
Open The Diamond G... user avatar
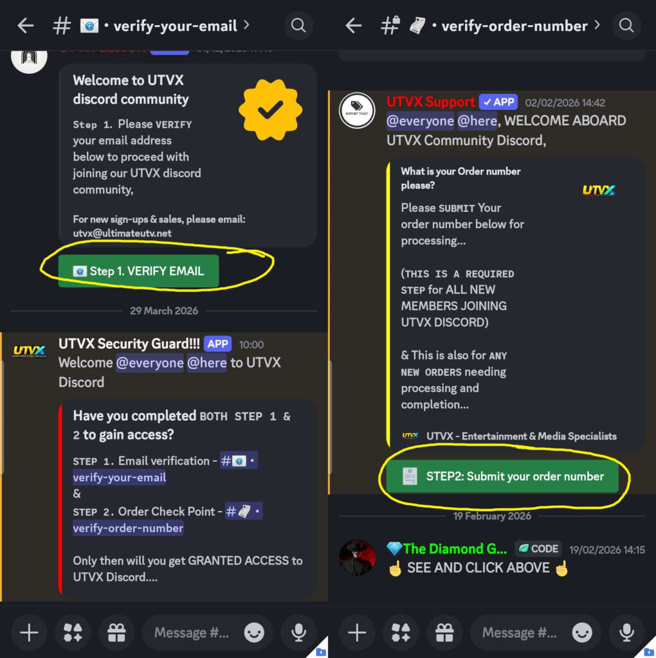pos(357,557)
